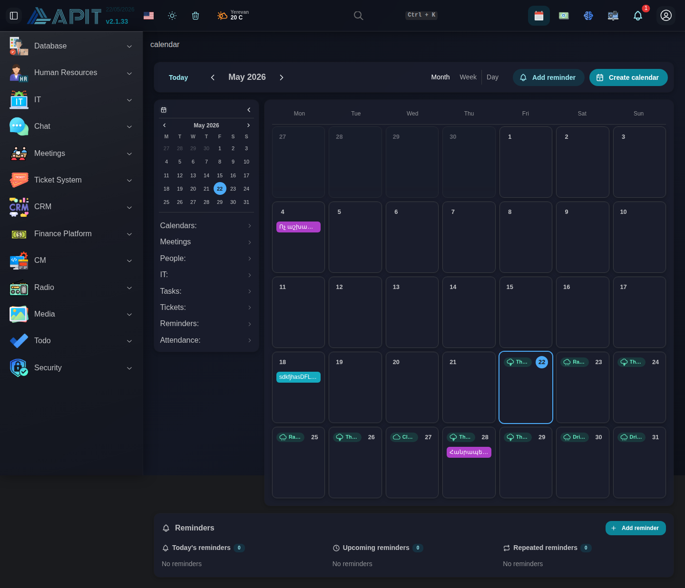The height and width of the screenshot is (588, 685).
Task: Click the brain AI icon in top bar
Action: (x=588, y=16)
